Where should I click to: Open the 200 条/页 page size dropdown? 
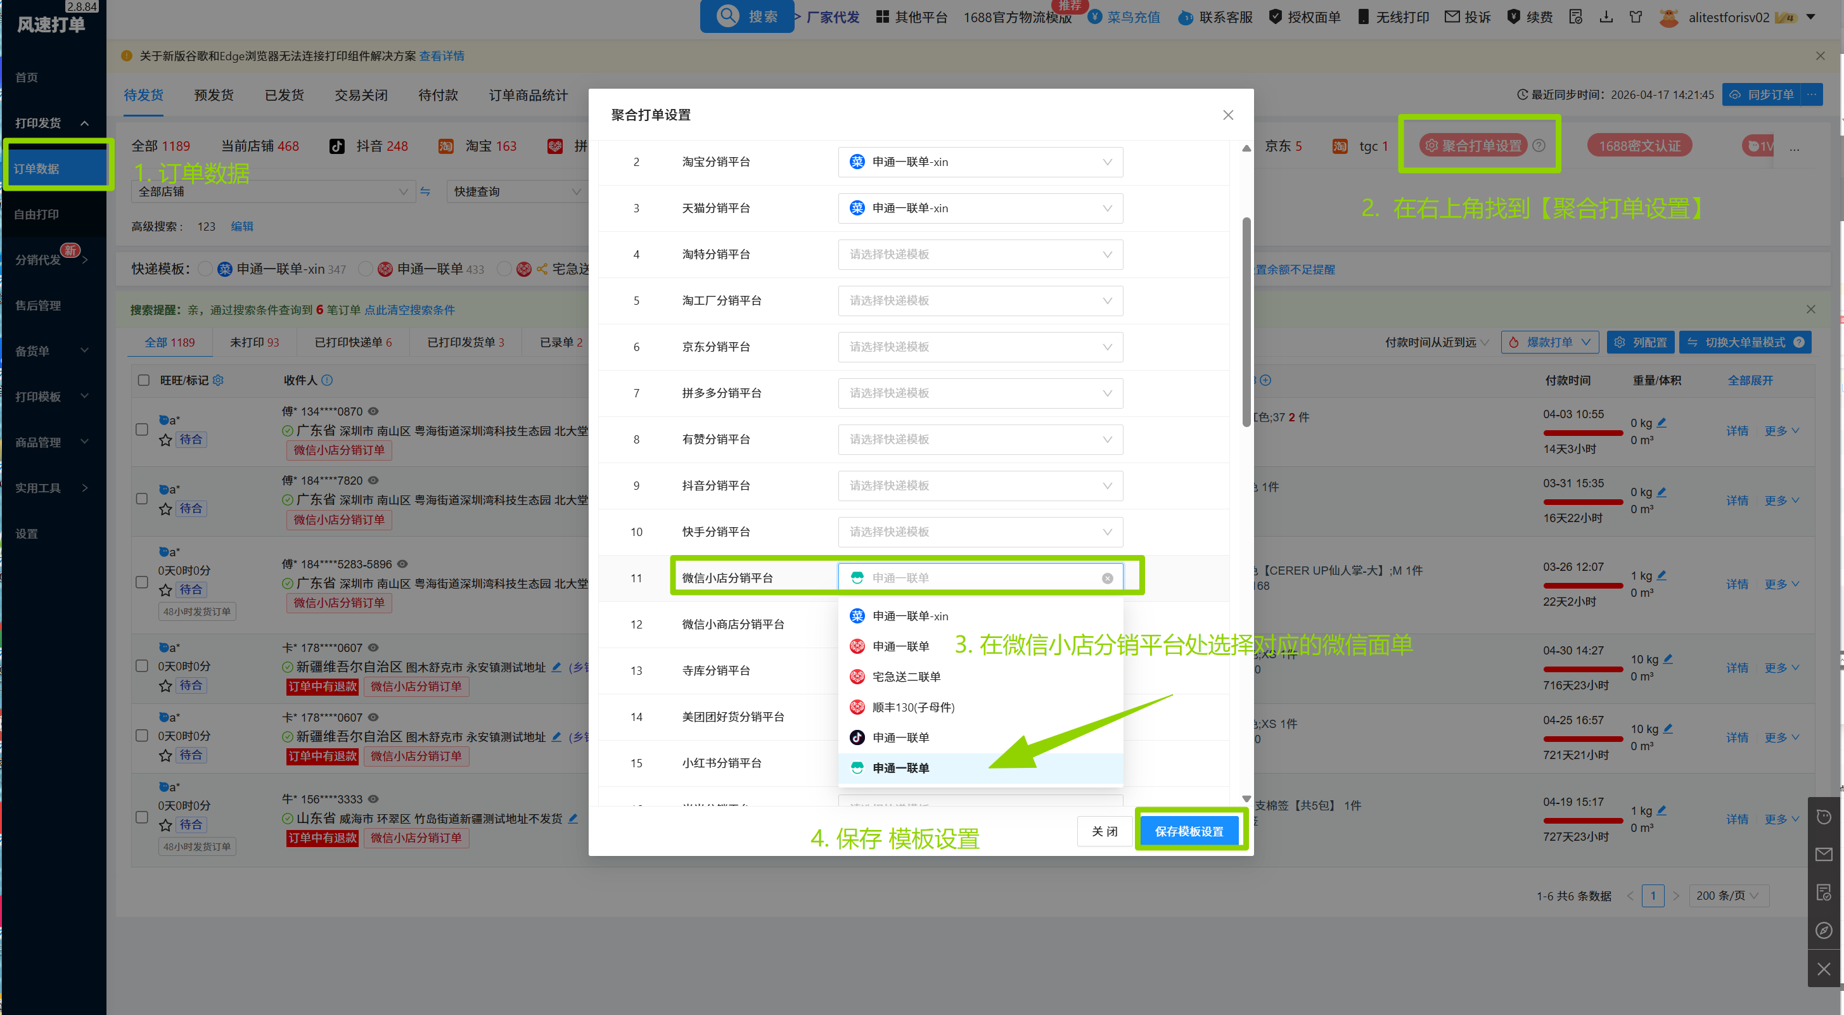1728,895
